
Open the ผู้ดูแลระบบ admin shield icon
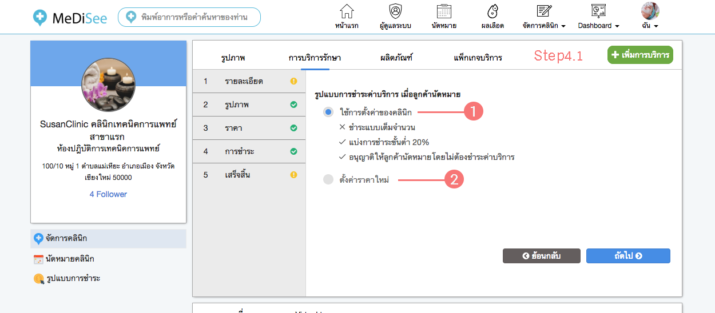pyautogui.click(x=395, y=12)
